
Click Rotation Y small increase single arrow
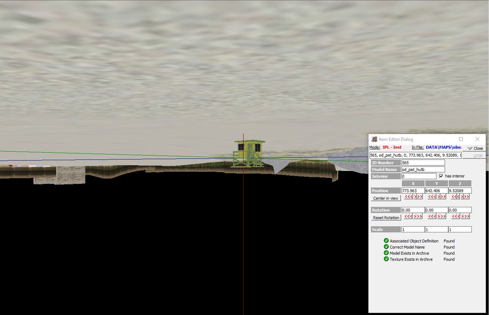pyautogui.click(x=438, y=216)
